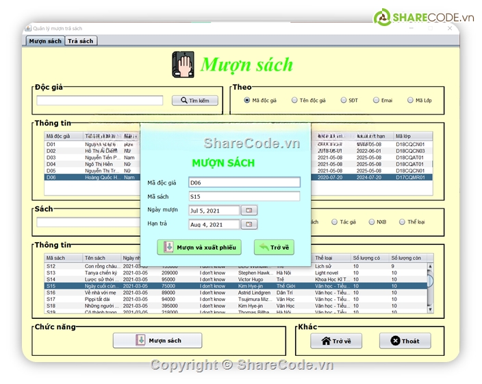The height and width of the screenshot is (384, 482).
Task: Switch to the Trả sách tab
Action: (x=81, y=41)
